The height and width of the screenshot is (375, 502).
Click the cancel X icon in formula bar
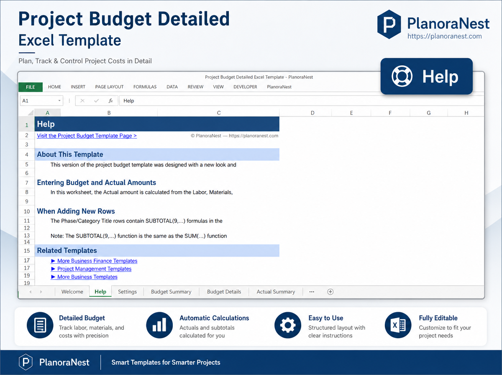[82, 101]
